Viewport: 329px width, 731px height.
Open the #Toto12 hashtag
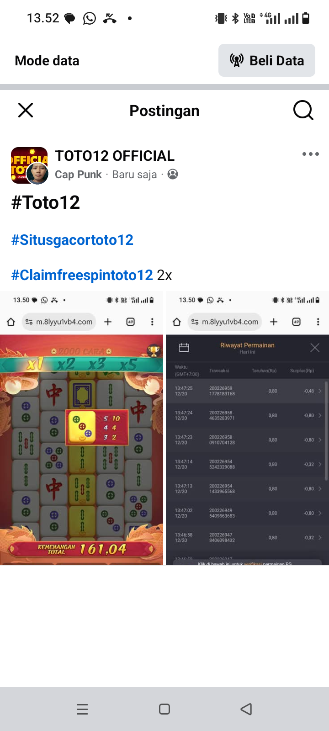46,202
